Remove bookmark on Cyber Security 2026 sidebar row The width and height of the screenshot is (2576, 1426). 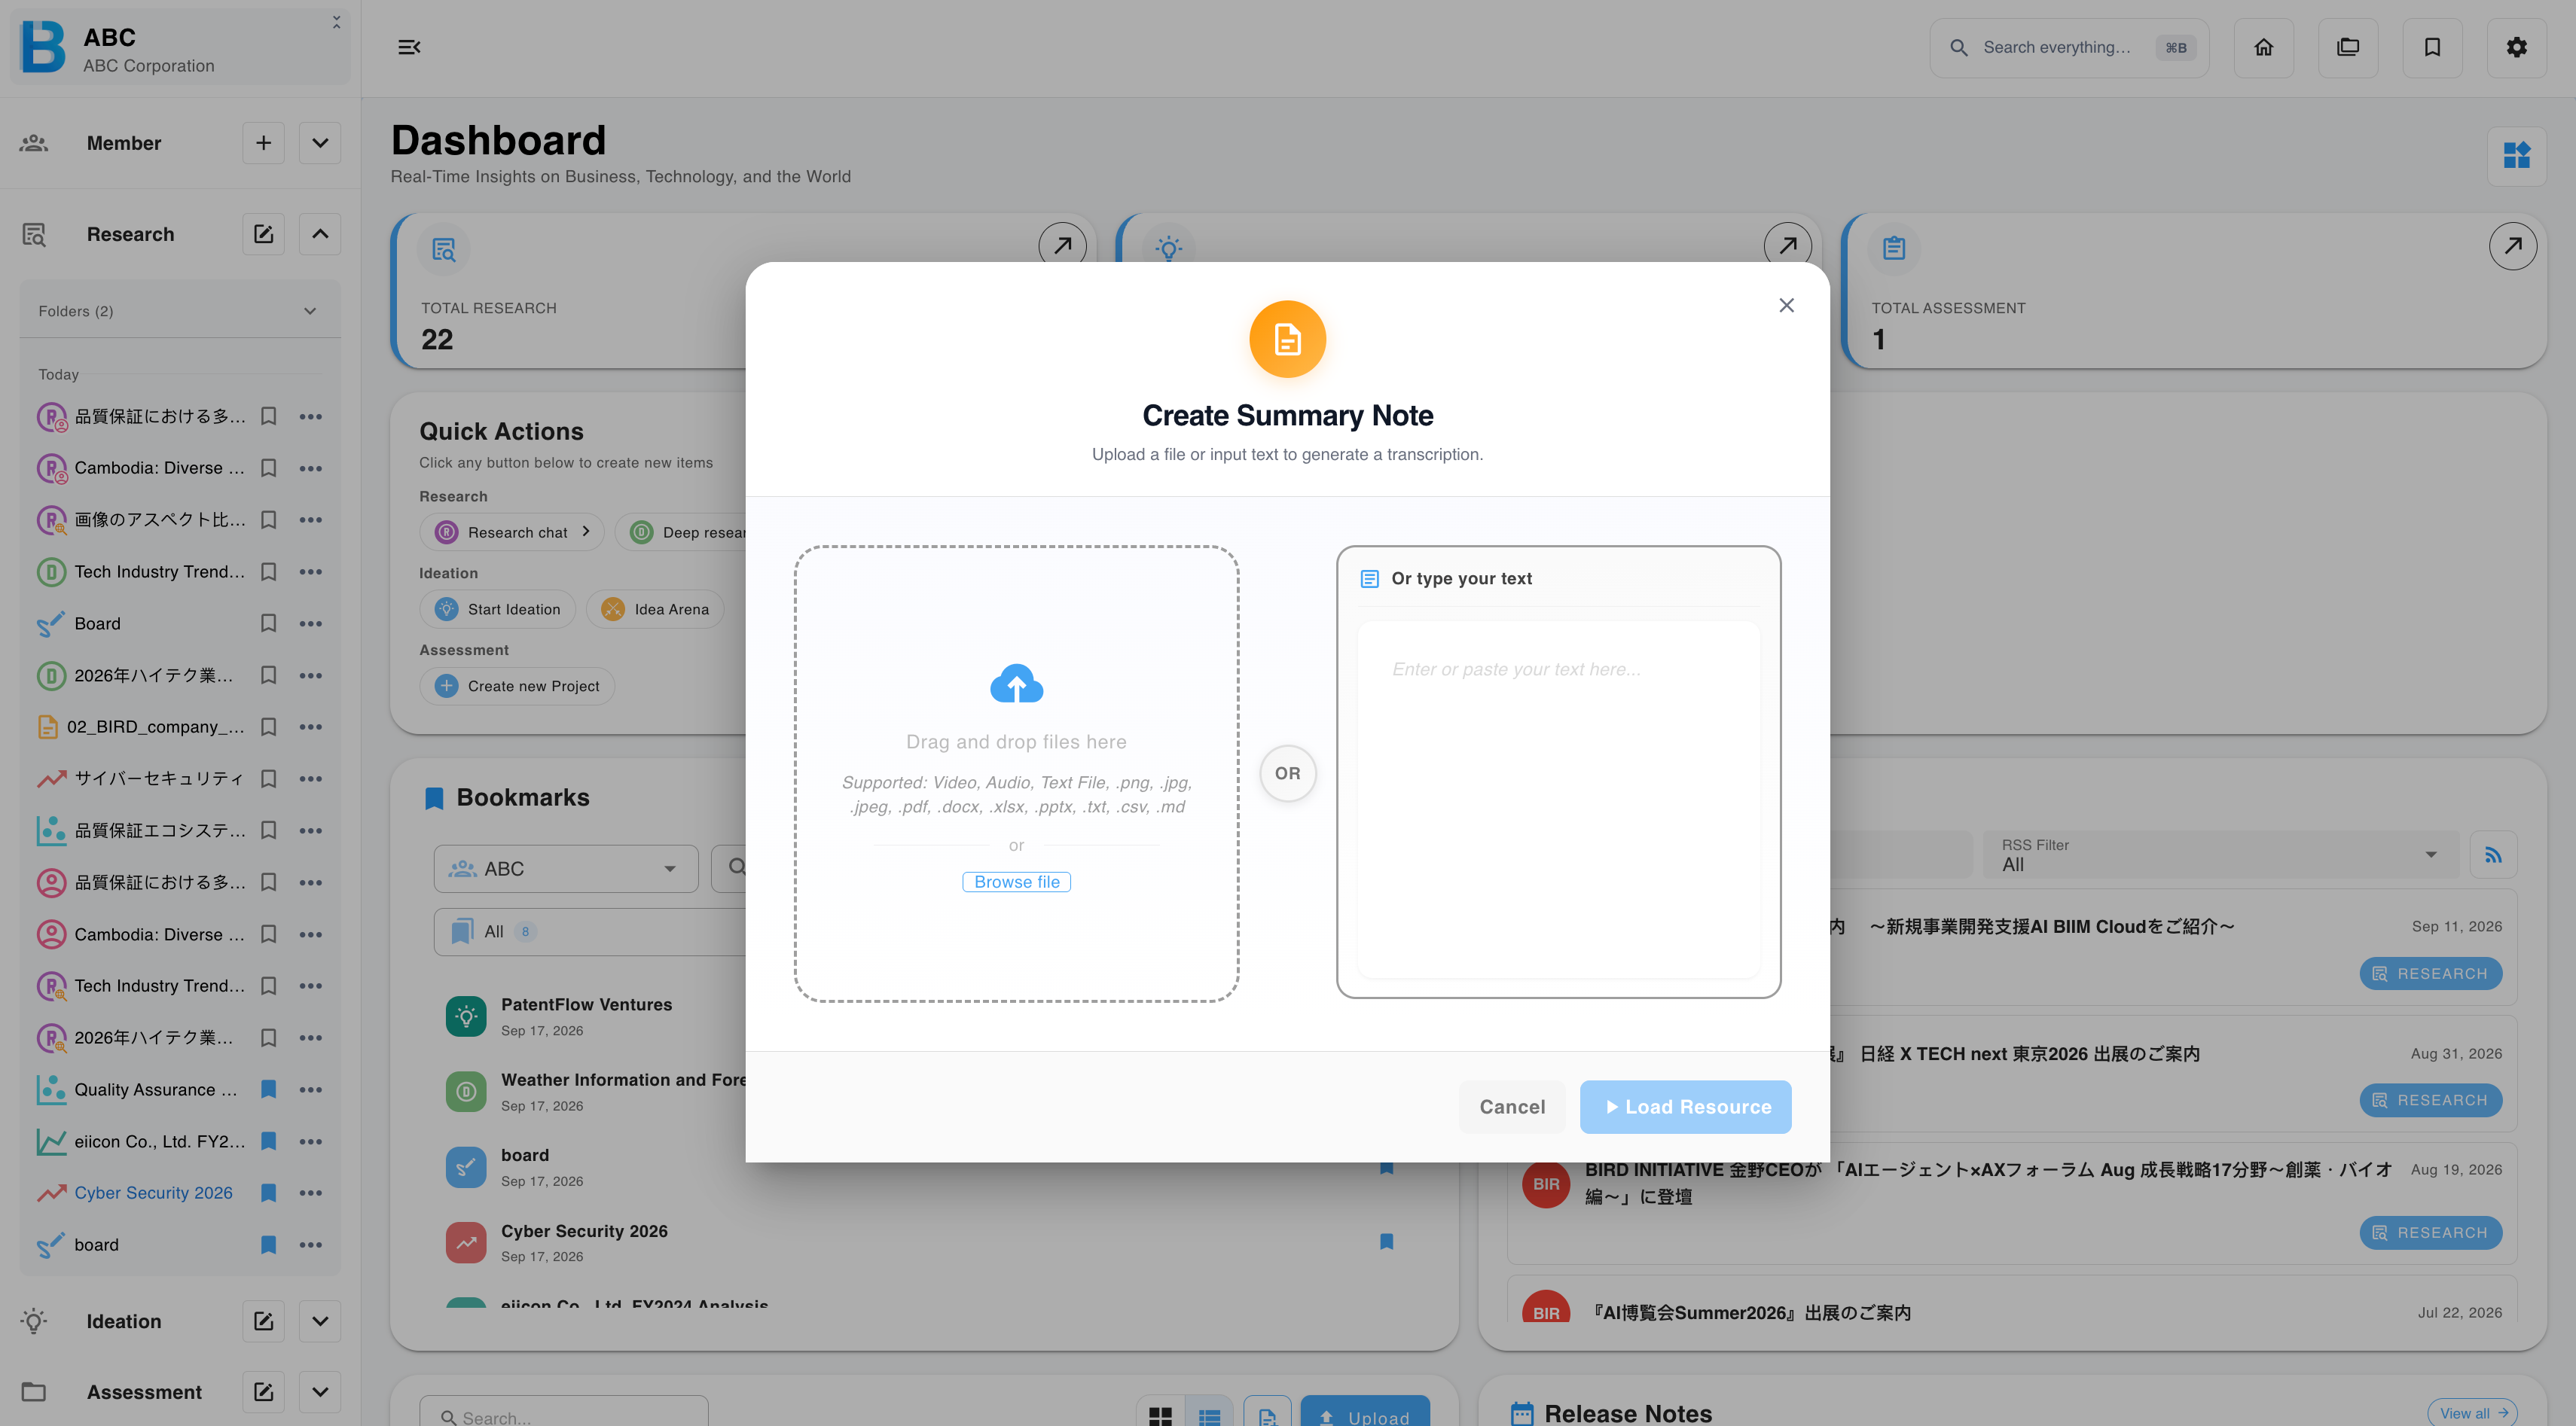[268, 1193]
